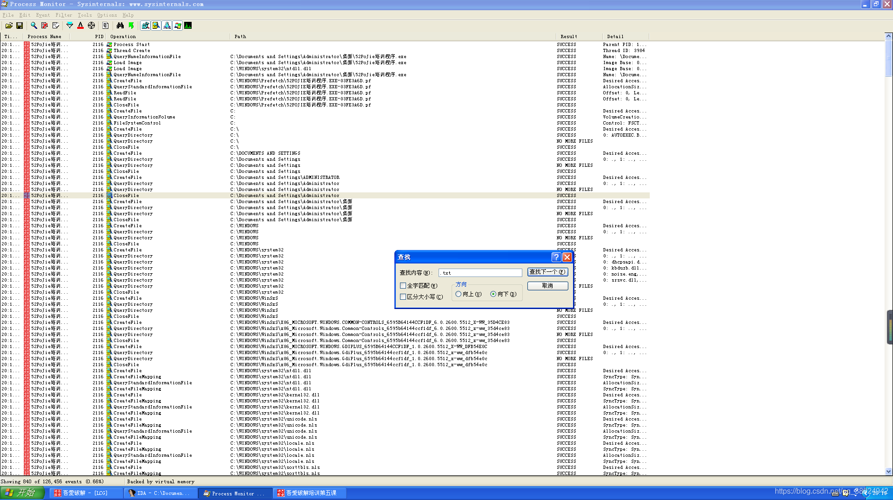This screenshot has width=893, height=500.
Task: Select the QueryInformationVolume event row
Action: tap(325, 117)
